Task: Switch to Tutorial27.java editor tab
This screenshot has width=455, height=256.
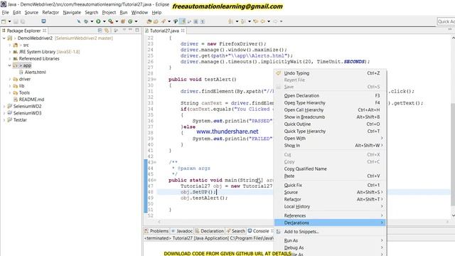Action: [164, 31]
